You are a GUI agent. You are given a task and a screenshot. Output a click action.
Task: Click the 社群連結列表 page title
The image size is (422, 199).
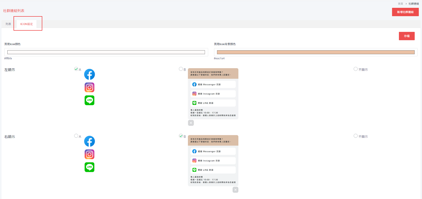(14, 11)
